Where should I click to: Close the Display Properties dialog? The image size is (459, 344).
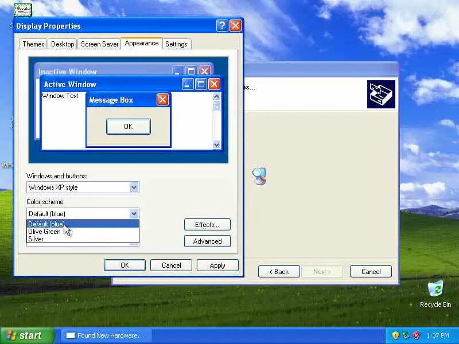pyautogui.click(x=235, y=26)
